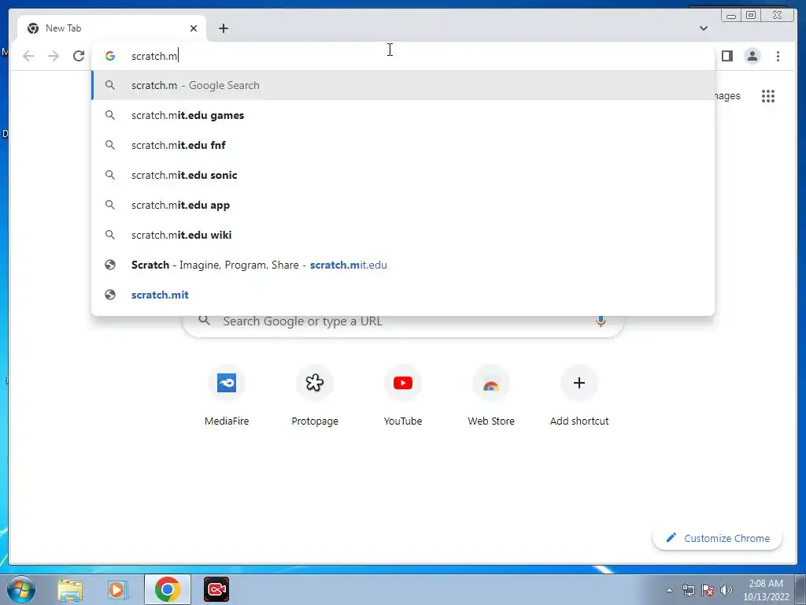Show hidden system tray icons arrow
The image size is (806, 605).
coord(669,590)
